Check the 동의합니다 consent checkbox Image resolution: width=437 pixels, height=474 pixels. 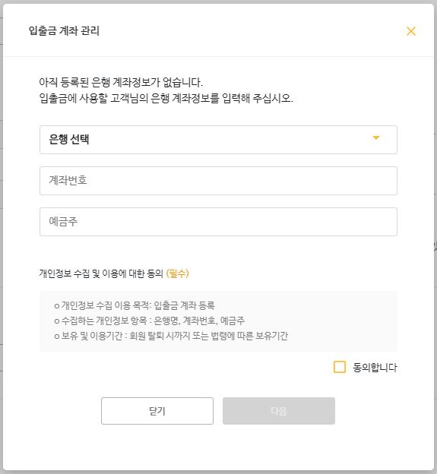click(x=339, y=367)
